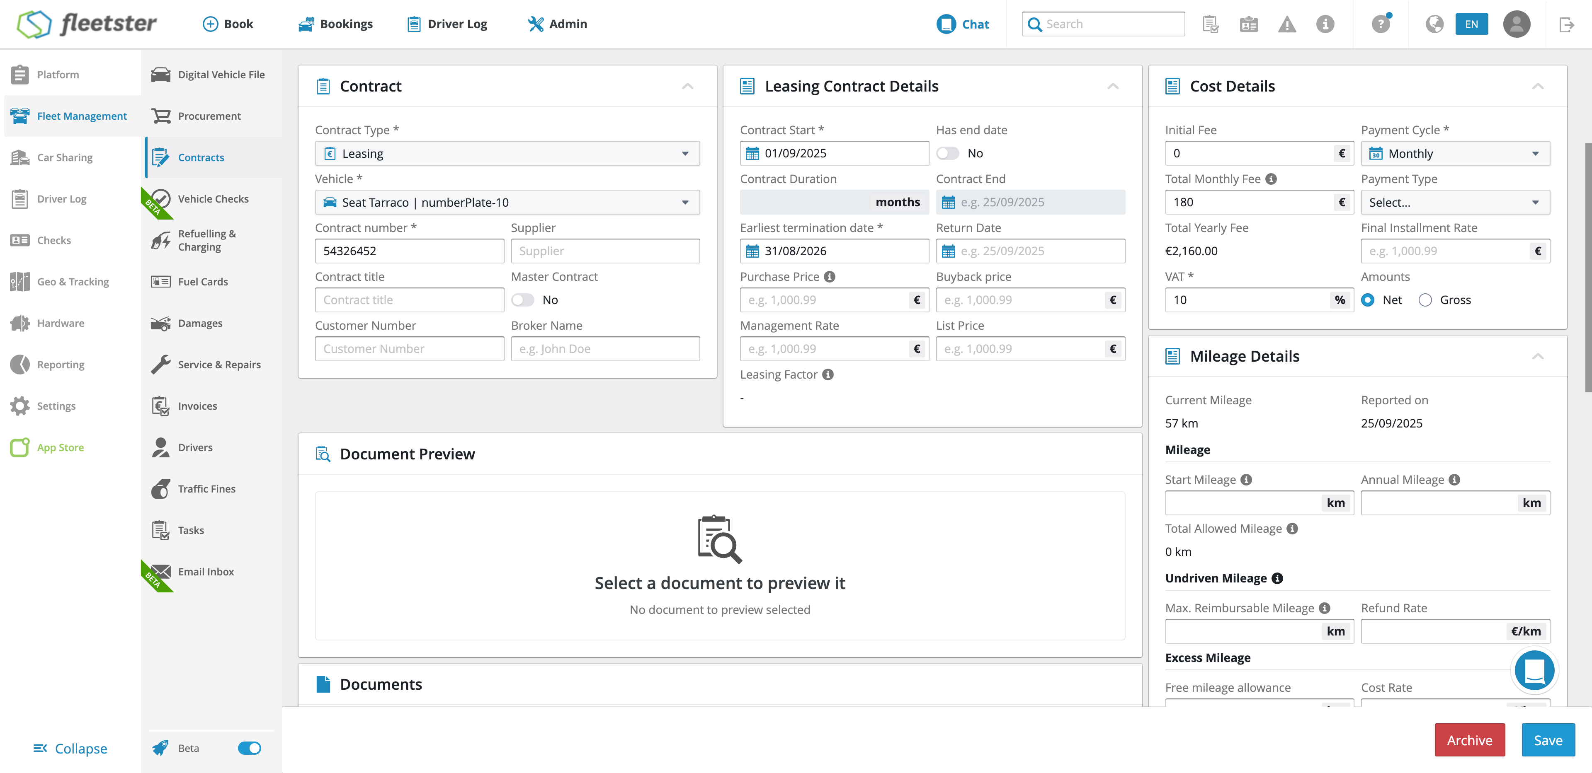Click the red Archive button

[x=1469, y=740]
